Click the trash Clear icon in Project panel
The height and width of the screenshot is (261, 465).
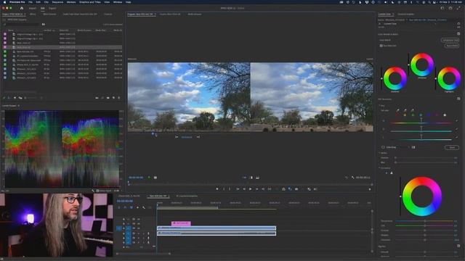[119, 98]
